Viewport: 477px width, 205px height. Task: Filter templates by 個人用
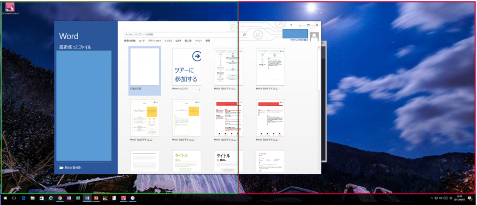click(x=188, y=41)
